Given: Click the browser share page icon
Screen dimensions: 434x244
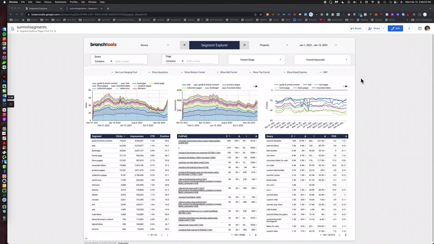Looking at the screenshot, I should point(255,15).
